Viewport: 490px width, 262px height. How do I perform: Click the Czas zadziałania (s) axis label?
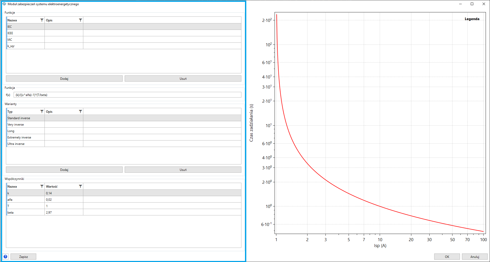coord(251,123)
